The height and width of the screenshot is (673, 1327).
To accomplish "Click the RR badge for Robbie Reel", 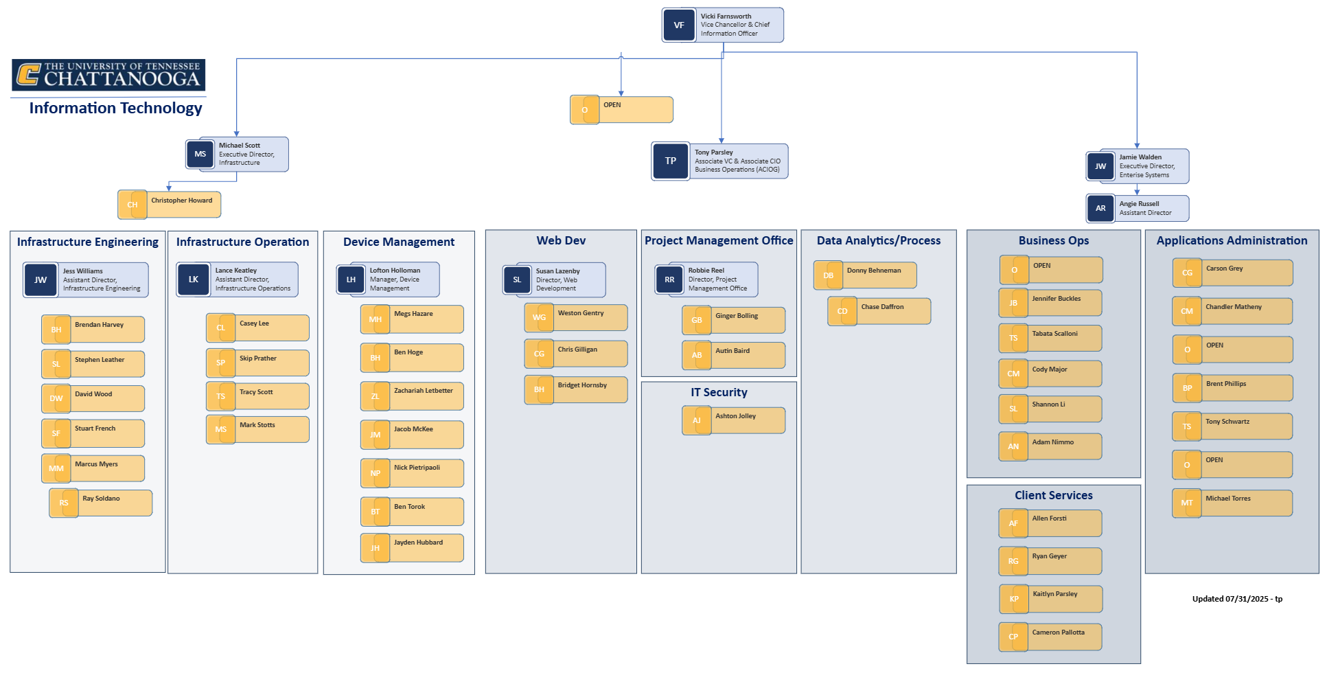I will (669, 280).
